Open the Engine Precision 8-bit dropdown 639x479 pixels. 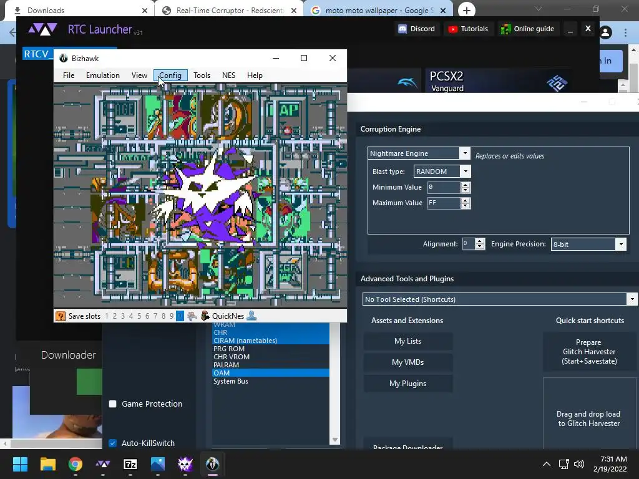pyautogui.click(x=621, y=244)
